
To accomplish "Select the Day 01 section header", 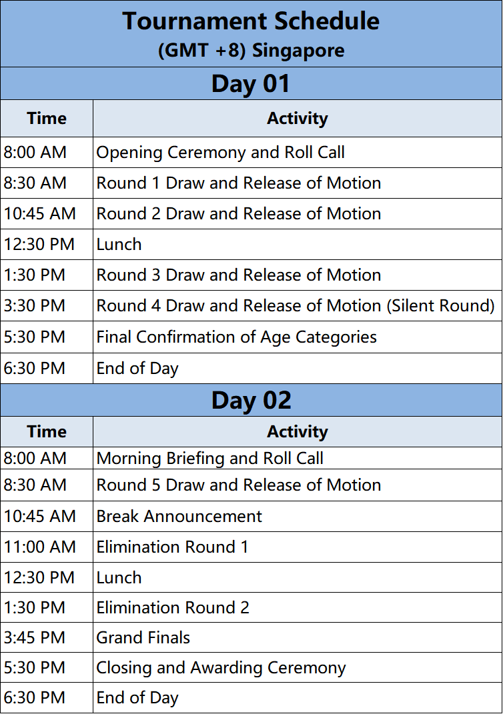I will [251, 84].
